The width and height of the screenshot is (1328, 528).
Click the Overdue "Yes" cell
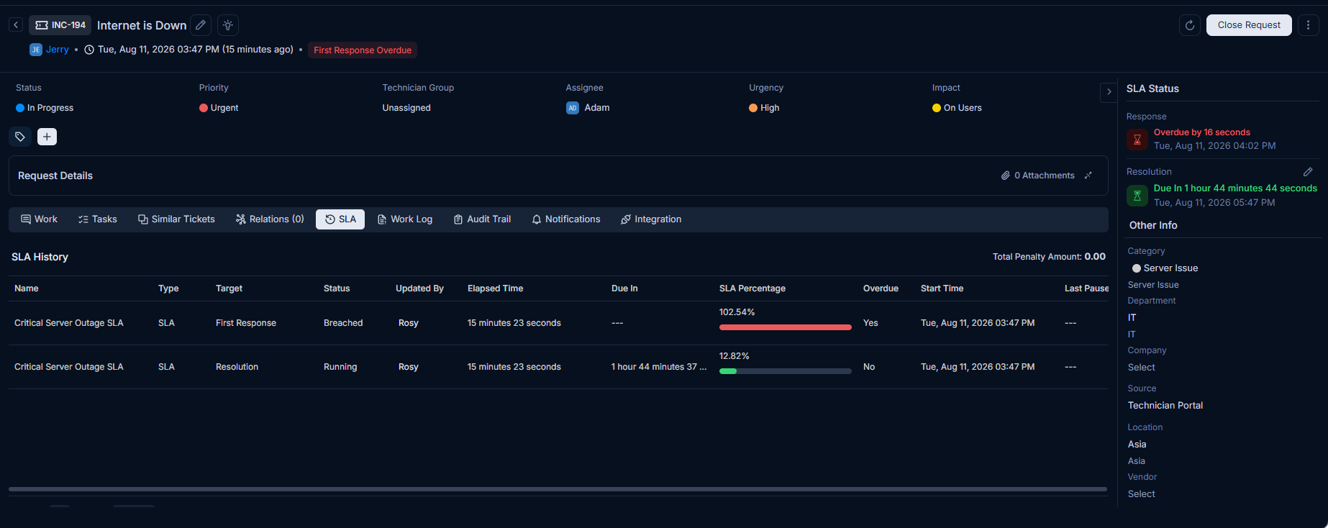(870, 323)
